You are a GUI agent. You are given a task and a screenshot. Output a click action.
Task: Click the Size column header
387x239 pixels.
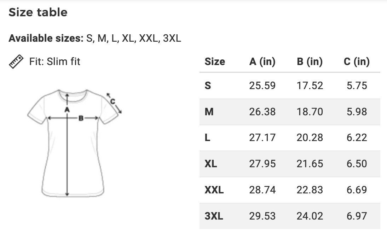click(x=215, y=62)
